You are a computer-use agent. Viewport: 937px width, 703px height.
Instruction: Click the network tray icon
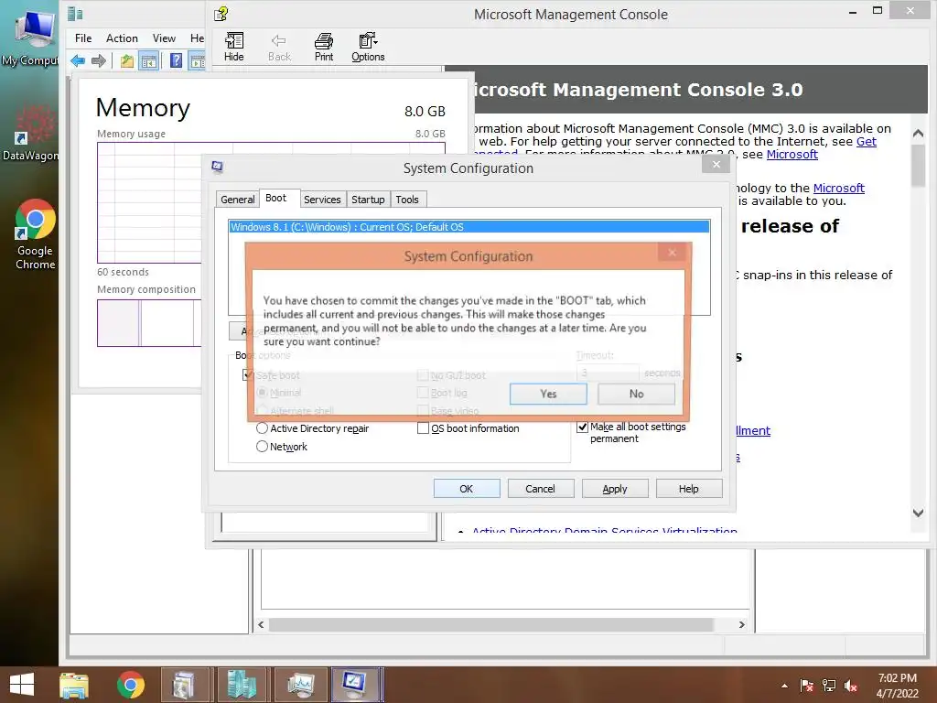pos(829,686)
